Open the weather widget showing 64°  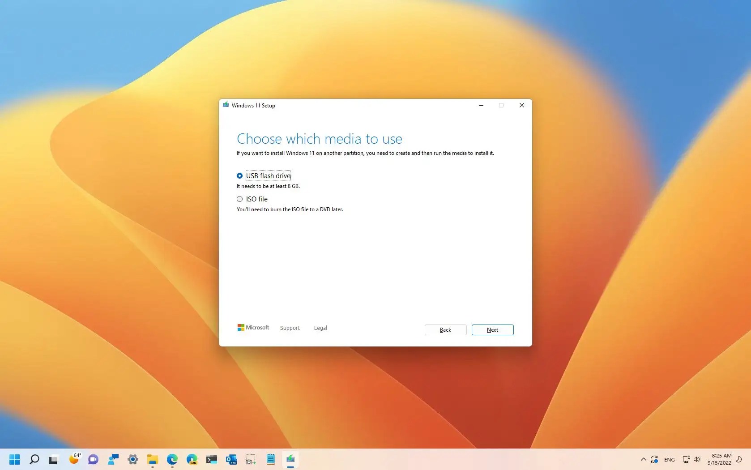74,459
